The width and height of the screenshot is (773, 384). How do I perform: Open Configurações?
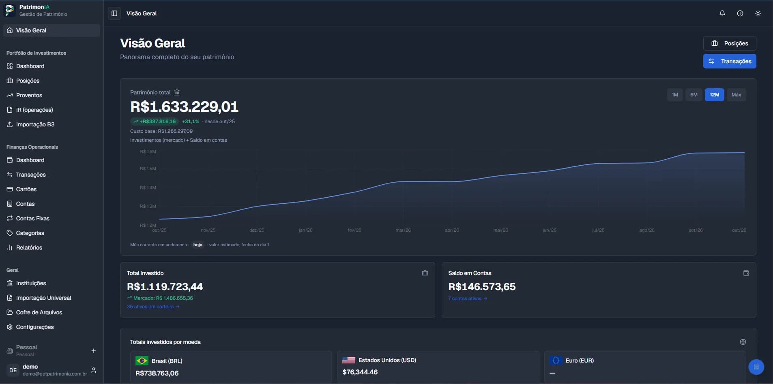pyautogui.click(x=52, y=327)
